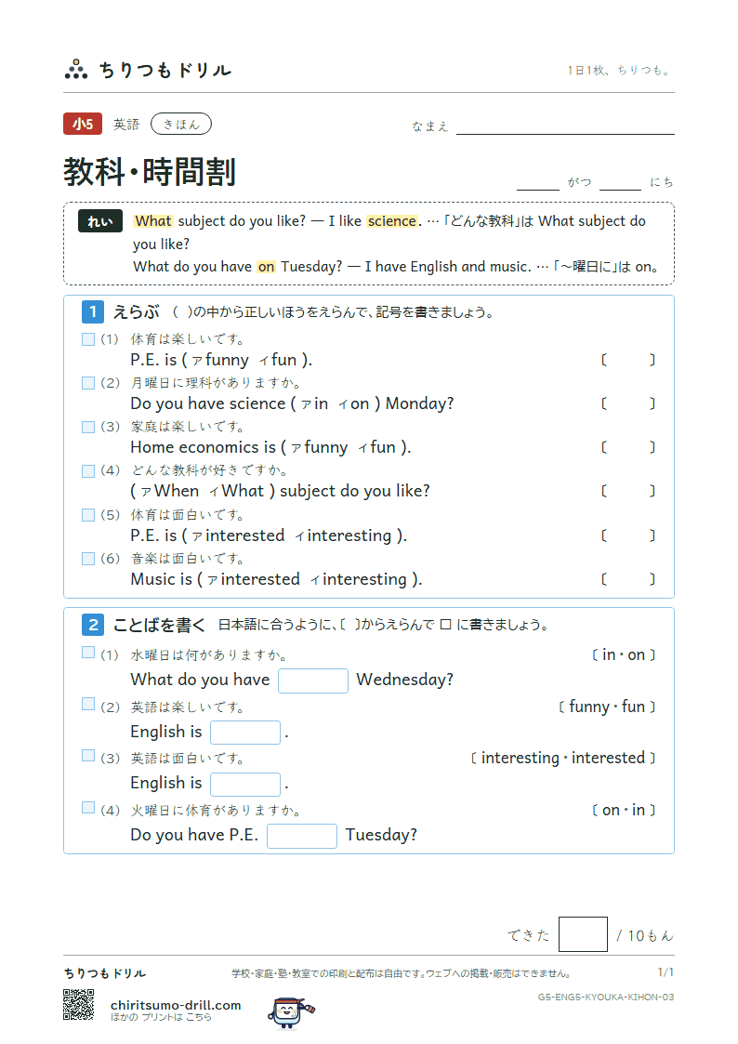Click the tagline 1日1枚、ちりつも。
Screen dimensions: 738x1044
[620, 70]
